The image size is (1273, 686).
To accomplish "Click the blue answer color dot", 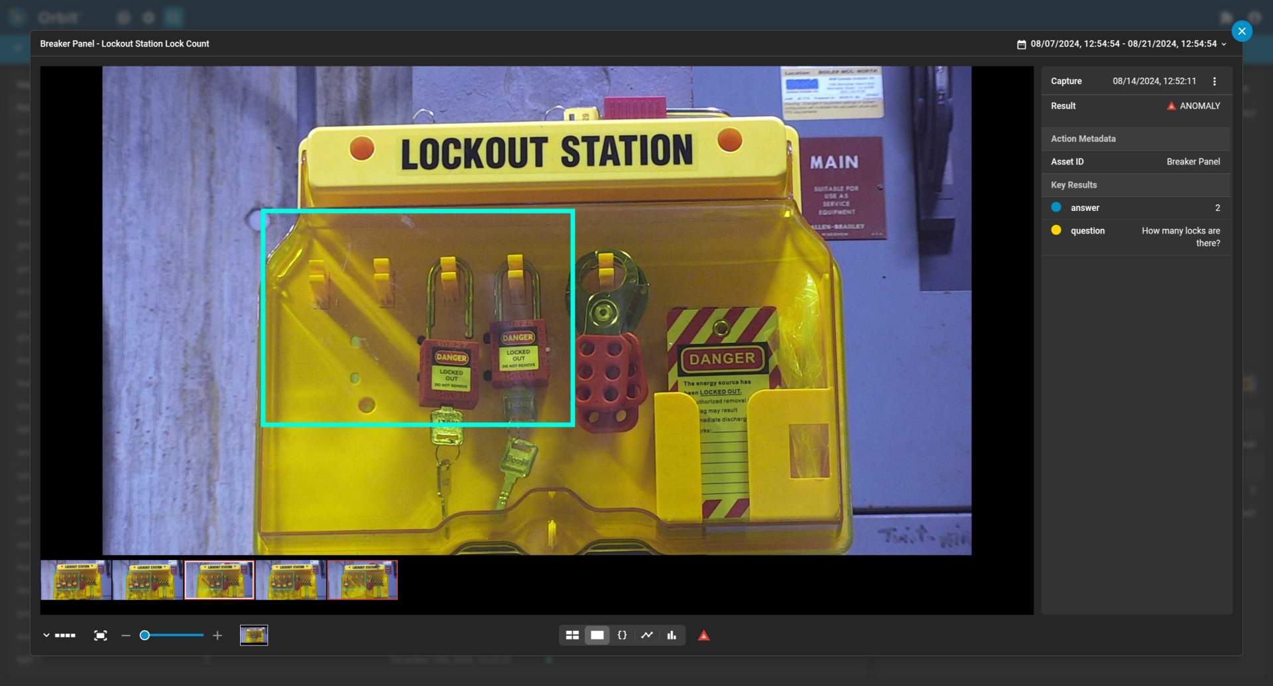I will (x=1056, y=208).
